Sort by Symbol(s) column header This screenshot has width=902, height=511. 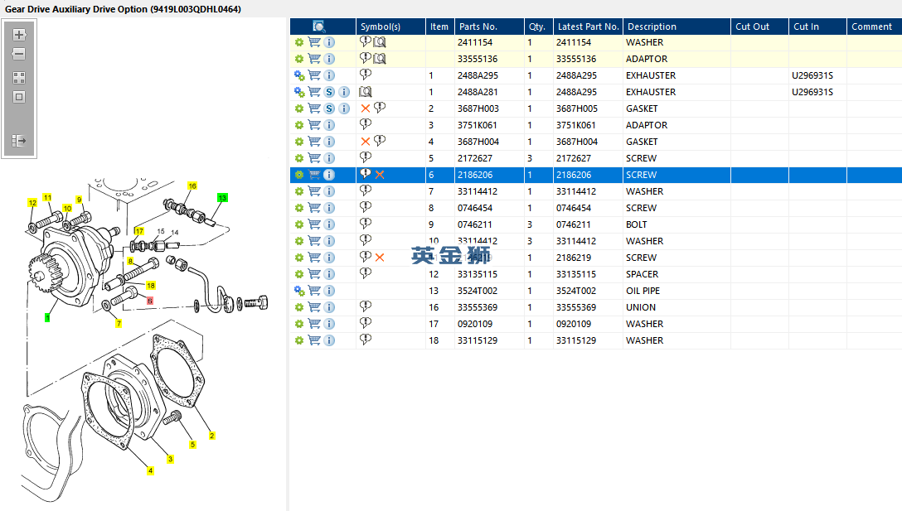[390, 27]
